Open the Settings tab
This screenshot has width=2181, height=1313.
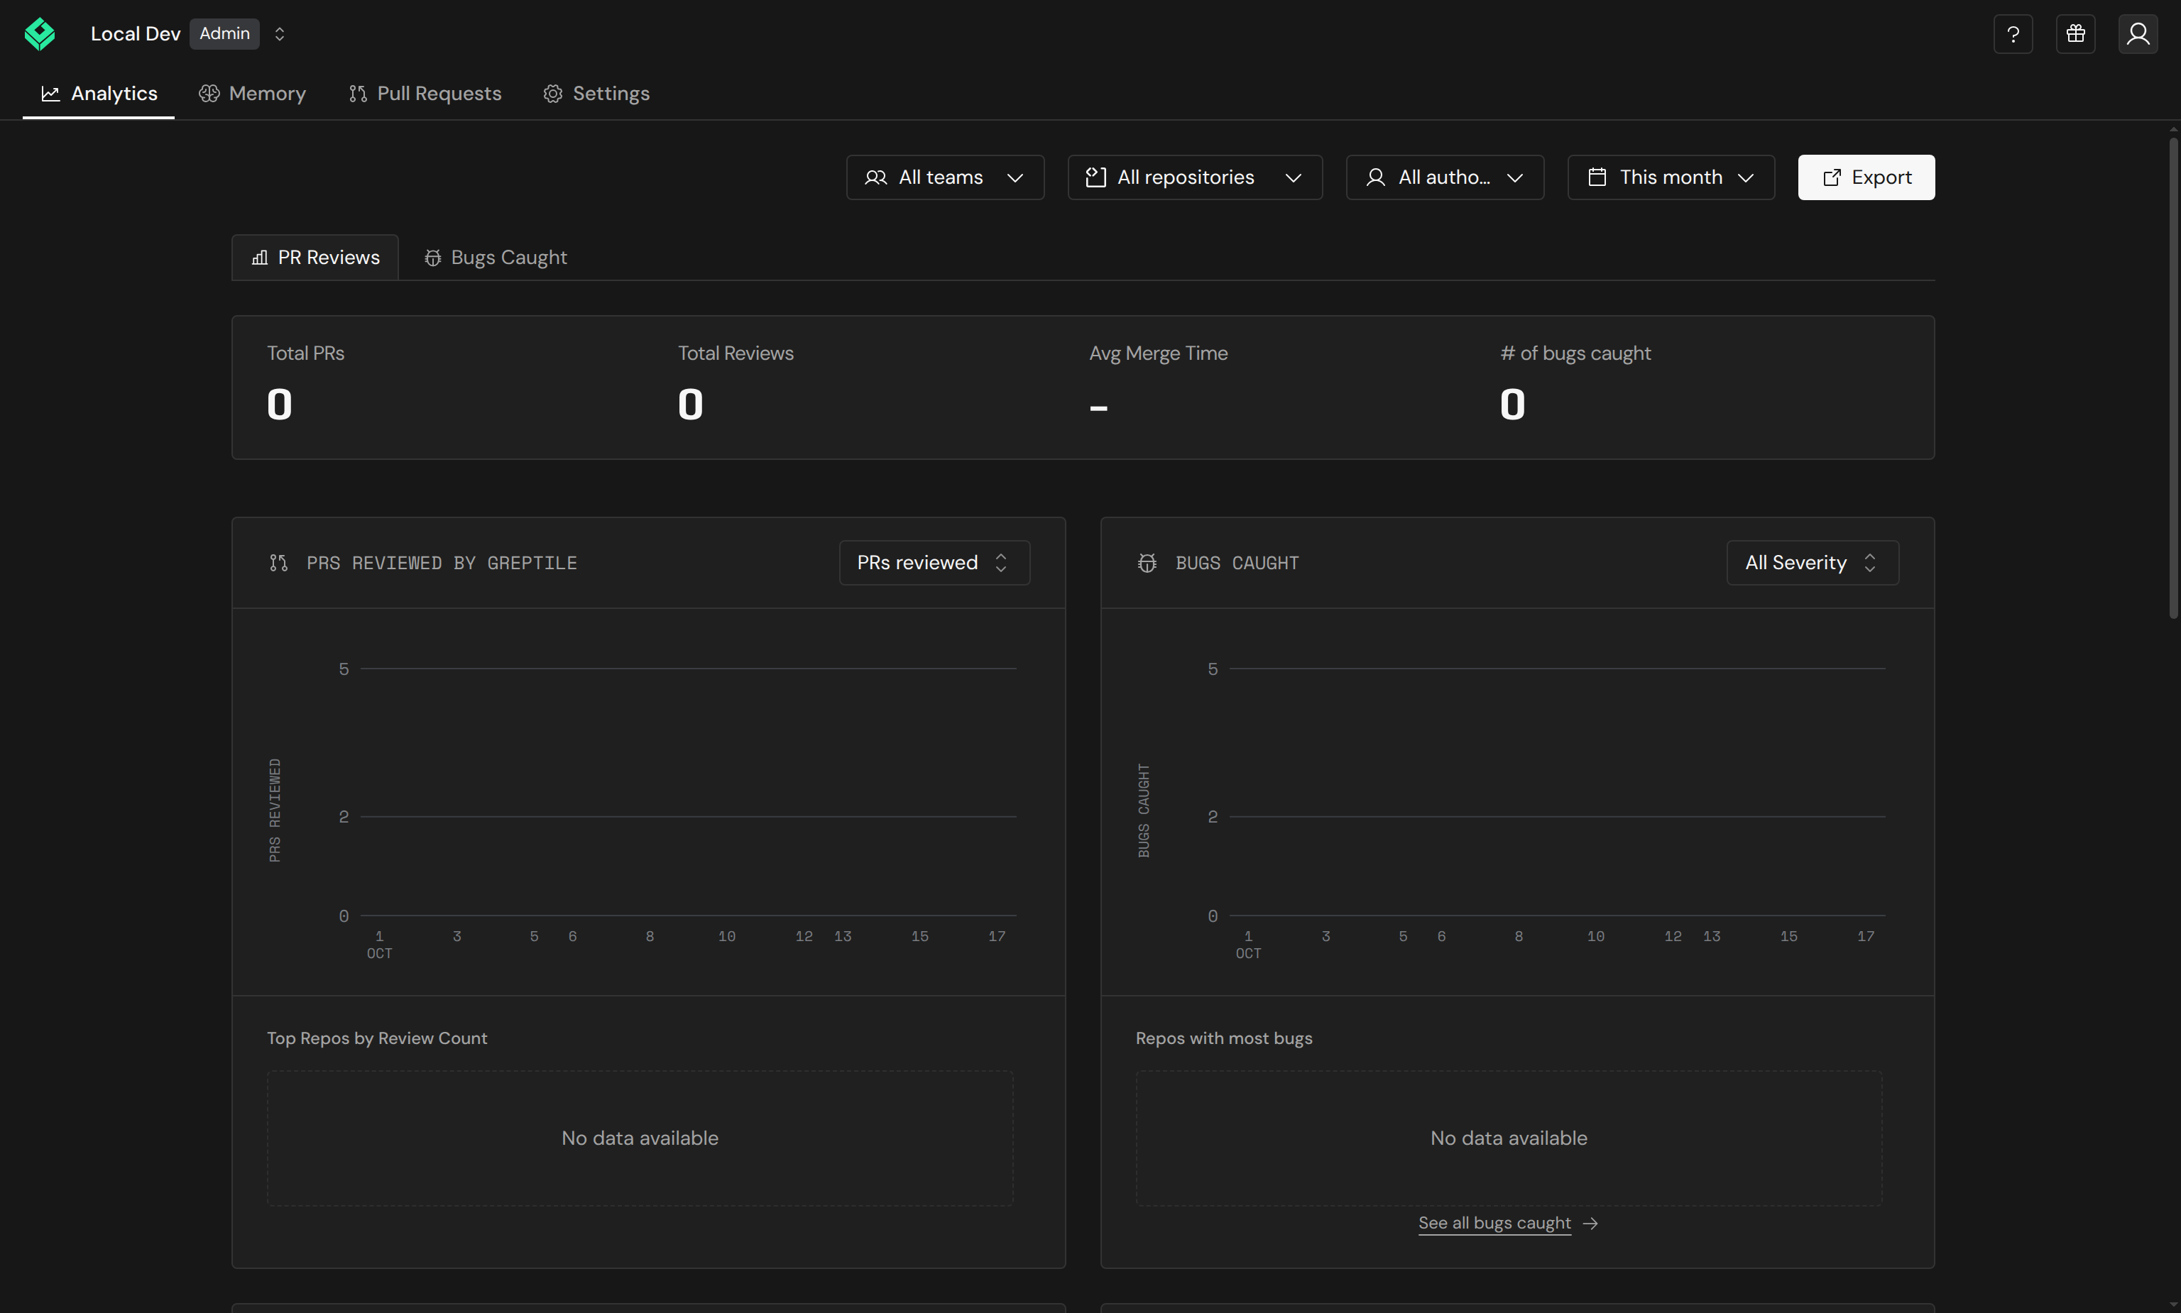click(x=596, y=94)
